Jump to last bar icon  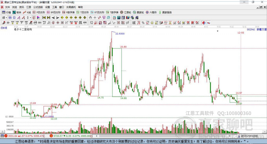point(48,18)
